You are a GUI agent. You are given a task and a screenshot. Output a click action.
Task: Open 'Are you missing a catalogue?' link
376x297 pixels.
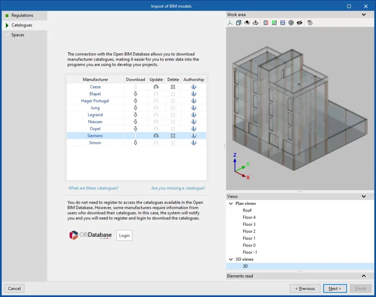click(178, 188)
